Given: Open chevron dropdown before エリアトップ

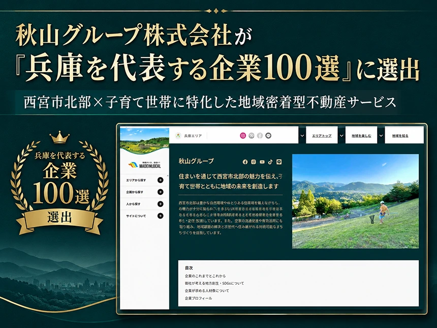Looking at the screenshot, I should [x=302, y=136].
